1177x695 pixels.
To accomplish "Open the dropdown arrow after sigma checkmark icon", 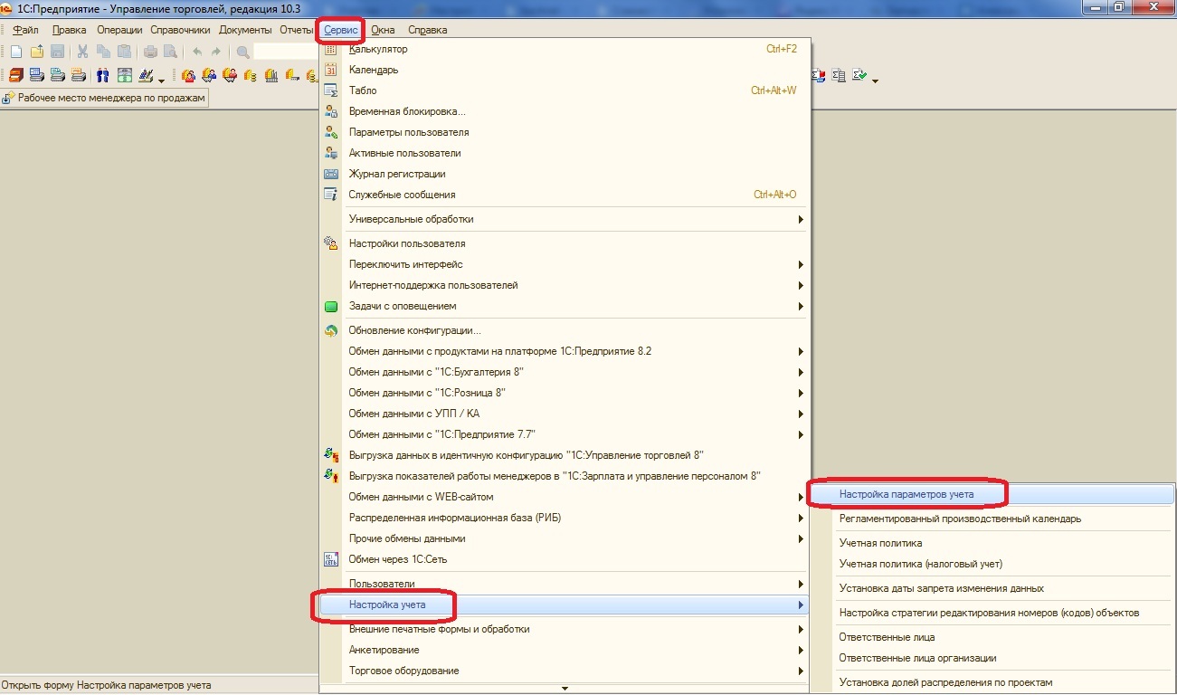I will 875,81.
